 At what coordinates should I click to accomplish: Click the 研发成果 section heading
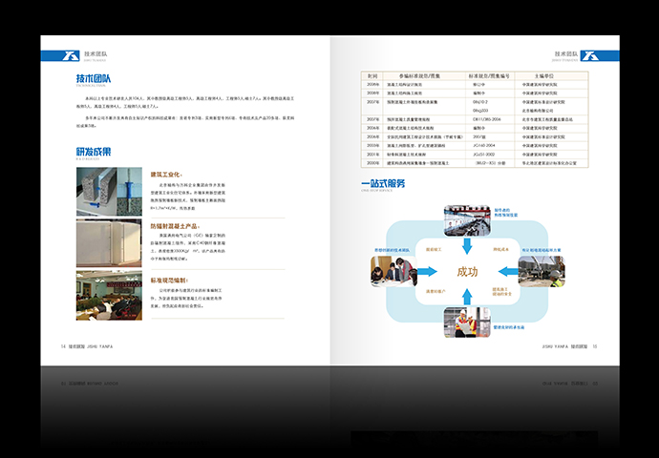[x=94, y=151]
